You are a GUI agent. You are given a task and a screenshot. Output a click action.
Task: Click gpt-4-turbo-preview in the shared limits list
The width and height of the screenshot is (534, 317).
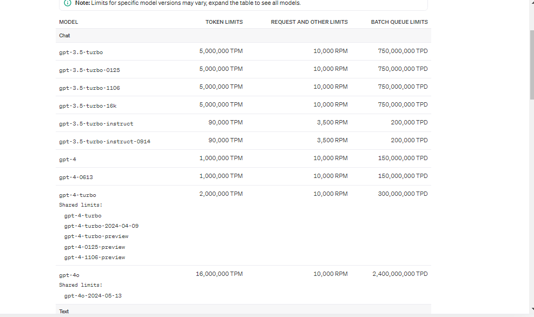pyautogui.click(x=96, y=236)
